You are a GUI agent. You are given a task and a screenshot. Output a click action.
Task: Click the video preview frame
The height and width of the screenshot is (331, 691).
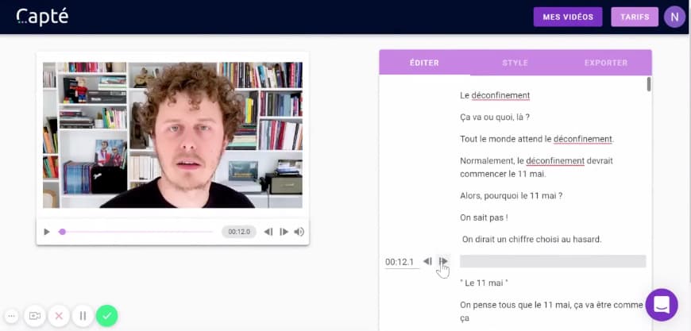[173, 135]
